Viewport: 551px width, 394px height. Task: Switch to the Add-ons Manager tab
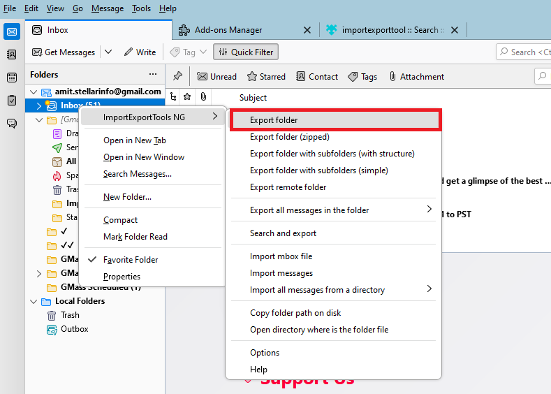pyautogui.click(x=228, y=30)
